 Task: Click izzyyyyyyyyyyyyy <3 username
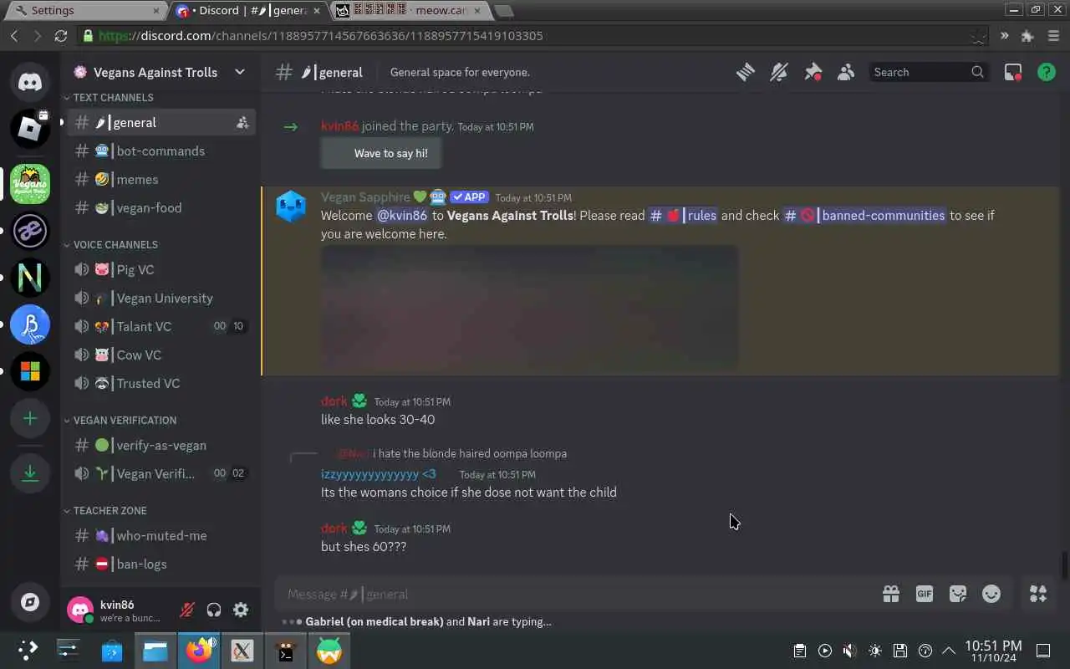(378, 474)
